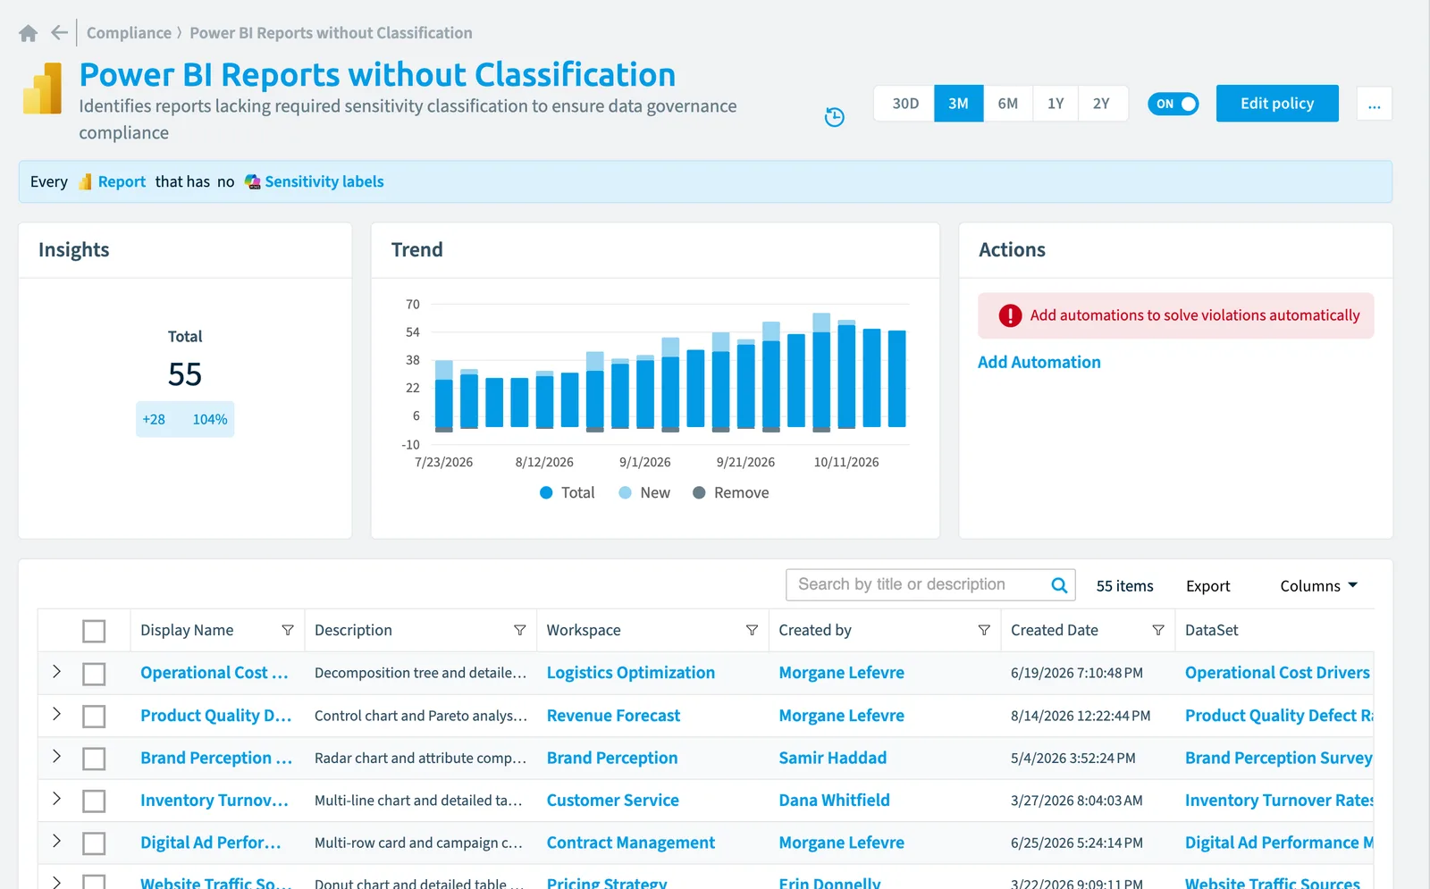Viewport: 1430px width, 889px height.
Task: Open the more options ellipsis button
Action: tap(1374, 104)
